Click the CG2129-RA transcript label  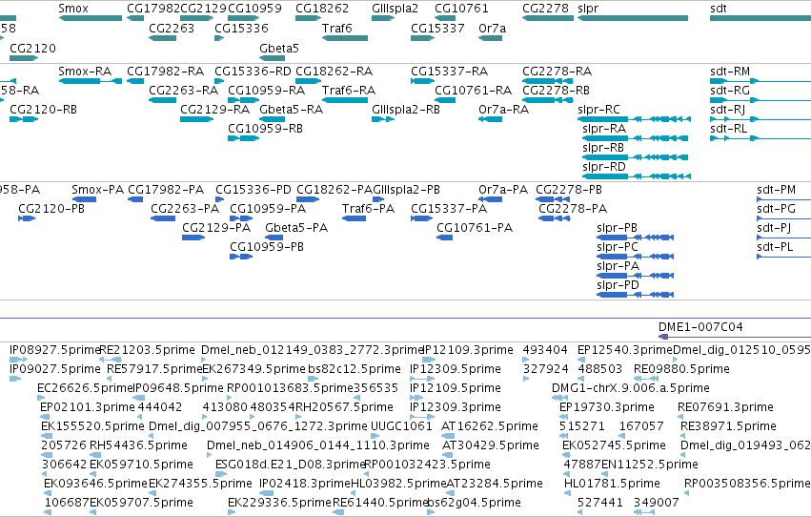pos(214,109)
